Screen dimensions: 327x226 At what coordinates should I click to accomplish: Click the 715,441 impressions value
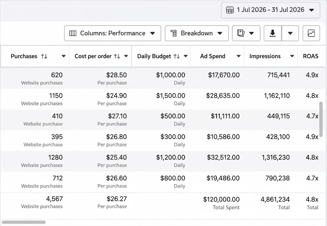pos(278,75)
